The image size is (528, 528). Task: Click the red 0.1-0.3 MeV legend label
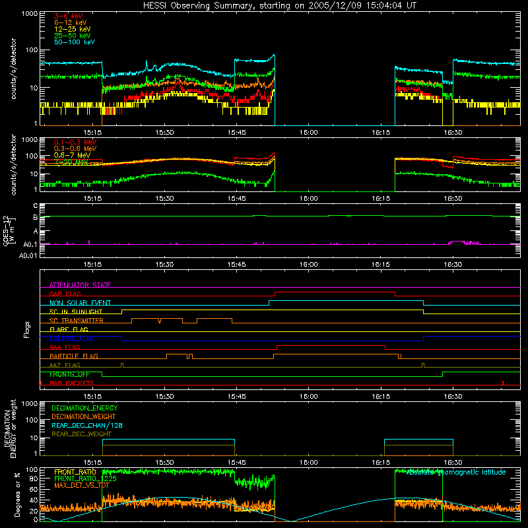pyautogui.click(x=75, y=142)
